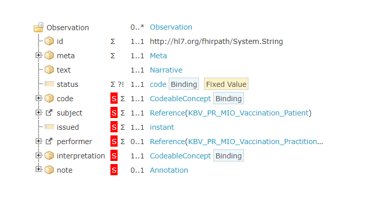Expand the performer element node
The height and width of the screenshot is (210, 386).
[39, 141]
